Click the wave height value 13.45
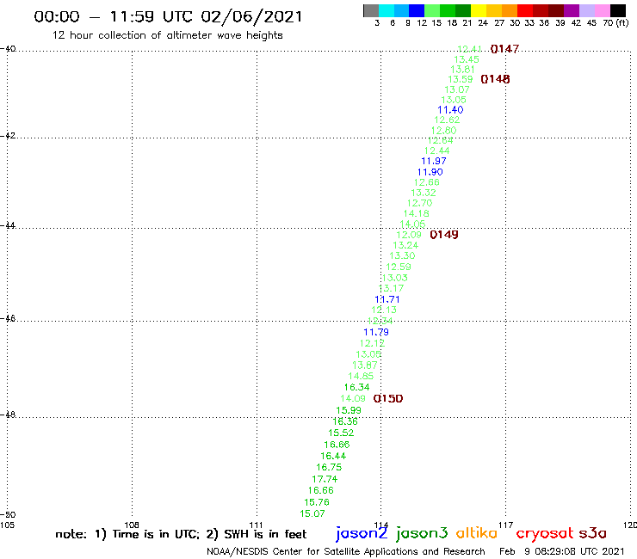 tap(467, 59)
